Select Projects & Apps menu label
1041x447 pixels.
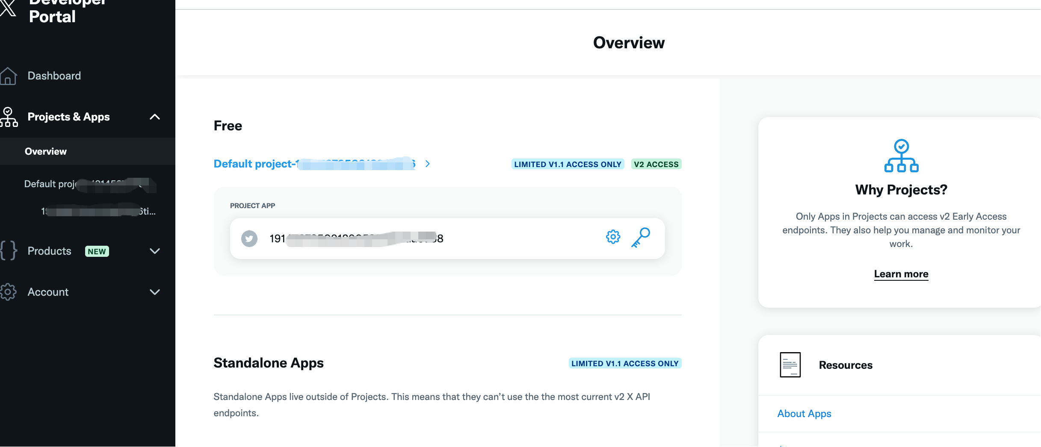(x=68, y=117)
